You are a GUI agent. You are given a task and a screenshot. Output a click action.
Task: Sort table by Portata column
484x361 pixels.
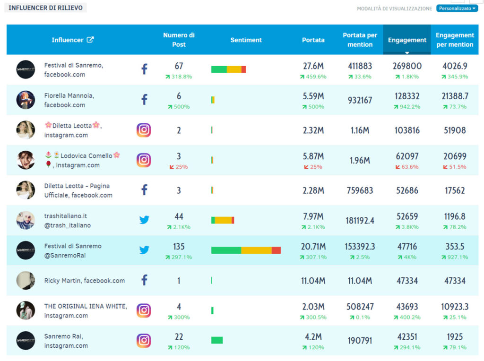[313, 40]
